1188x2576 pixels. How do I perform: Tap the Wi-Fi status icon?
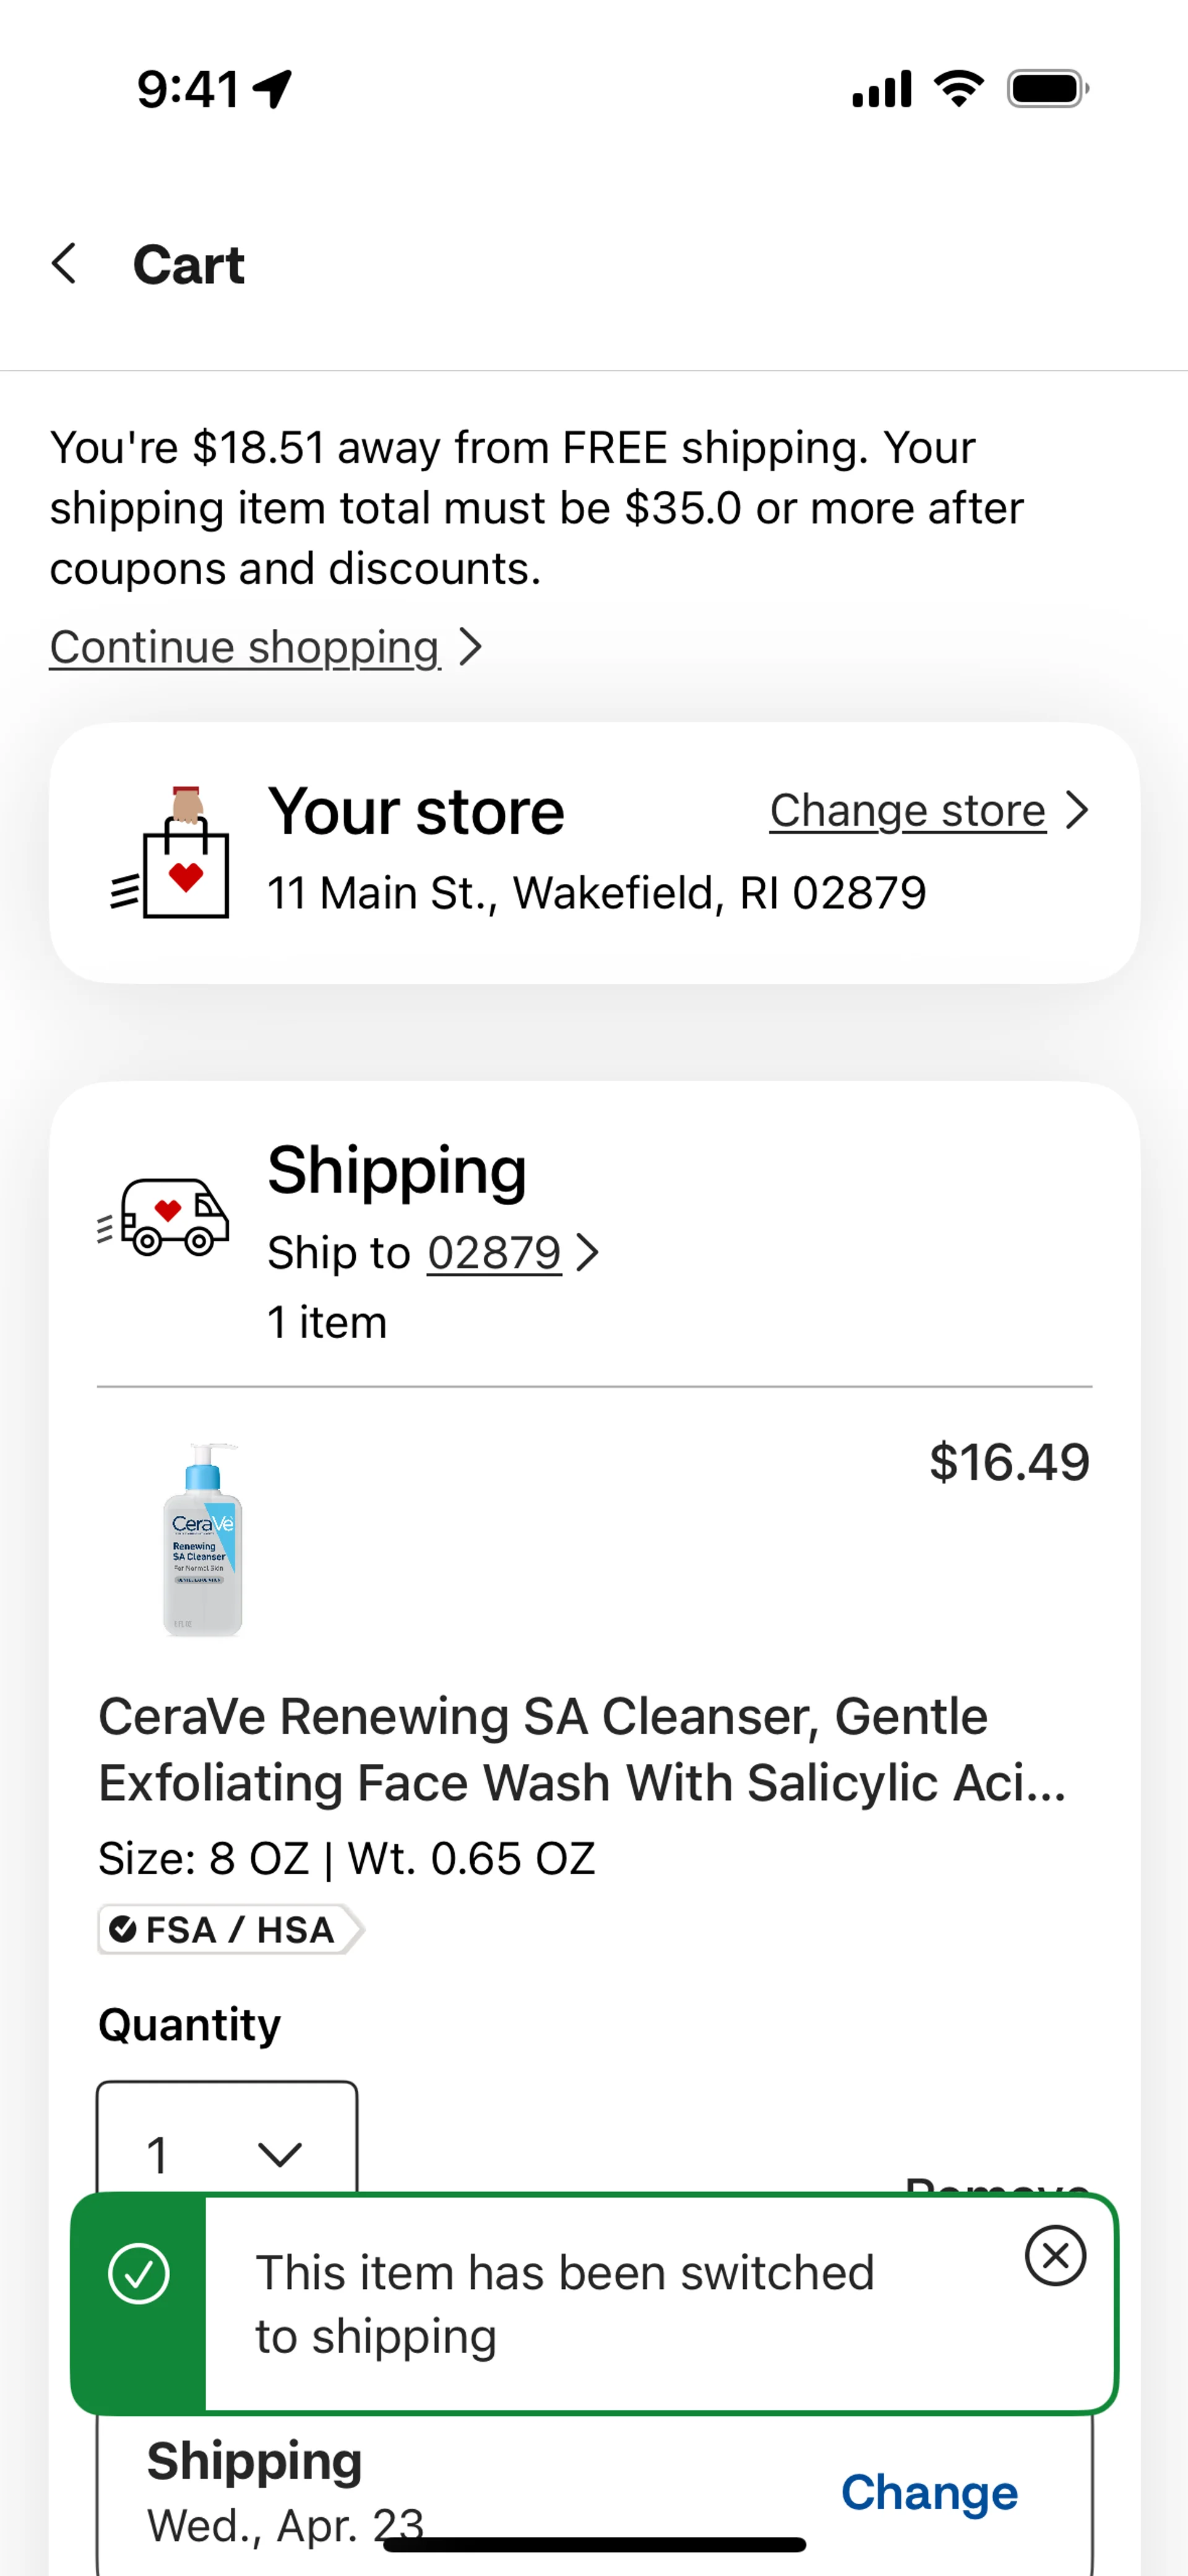[959, 89]
